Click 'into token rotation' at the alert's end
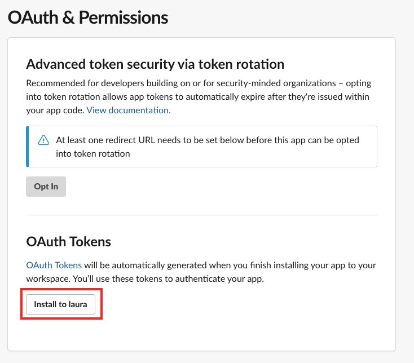The height and width of the screenshot is (363, 414). (93, 153)
